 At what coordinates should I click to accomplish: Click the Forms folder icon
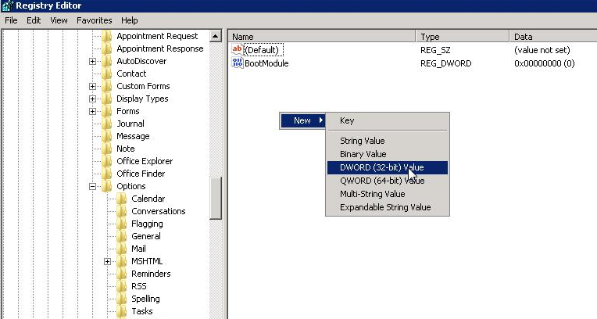tap(107, 111)
